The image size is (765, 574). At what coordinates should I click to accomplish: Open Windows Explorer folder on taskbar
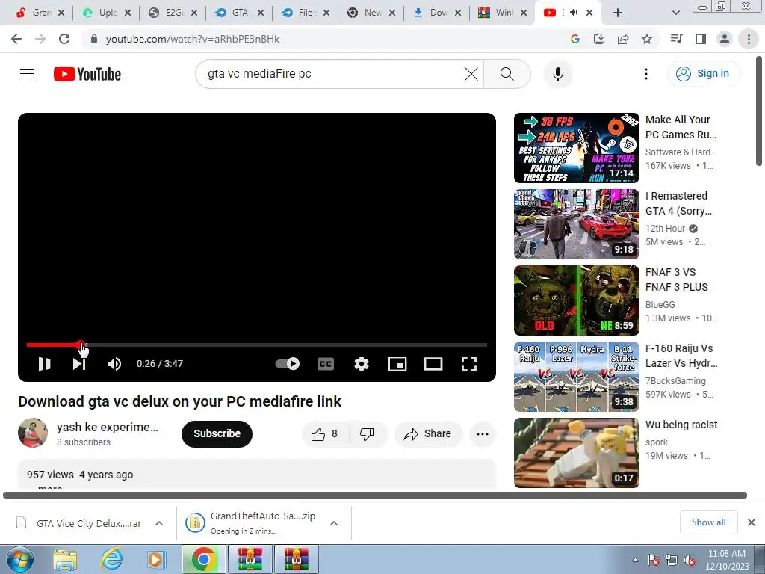tap(66, 559)
